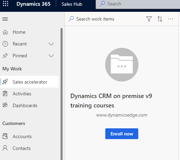The height and width of the screenshot is (160, 180).
Task: Click the Sales accelerator rocket icon
Action: point(5,82)
